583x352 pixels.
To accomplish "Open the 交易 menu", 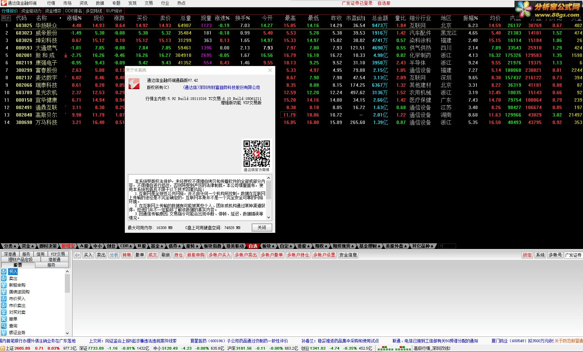I will 149,3.
